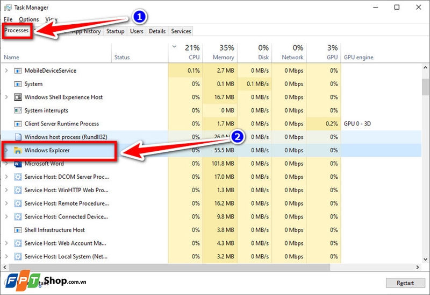The height and width of the screenshot is (295, 430).
Task: Click the Windows Explorer folder icon
Action: coord(18,150)
